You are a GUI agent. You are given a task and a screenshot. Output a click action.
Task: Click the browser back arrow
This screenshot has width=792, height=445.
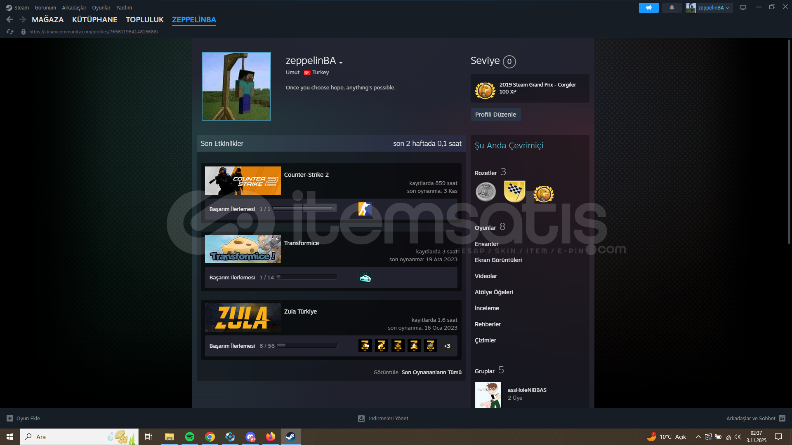coord(10,19)
